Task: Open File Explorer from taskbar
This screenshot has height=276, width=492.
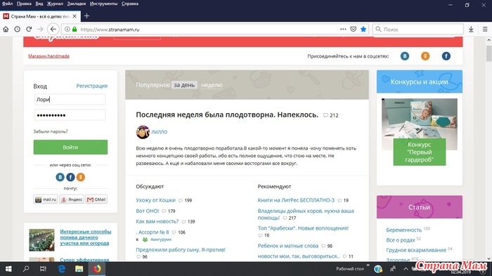Action: coord(79,269)
